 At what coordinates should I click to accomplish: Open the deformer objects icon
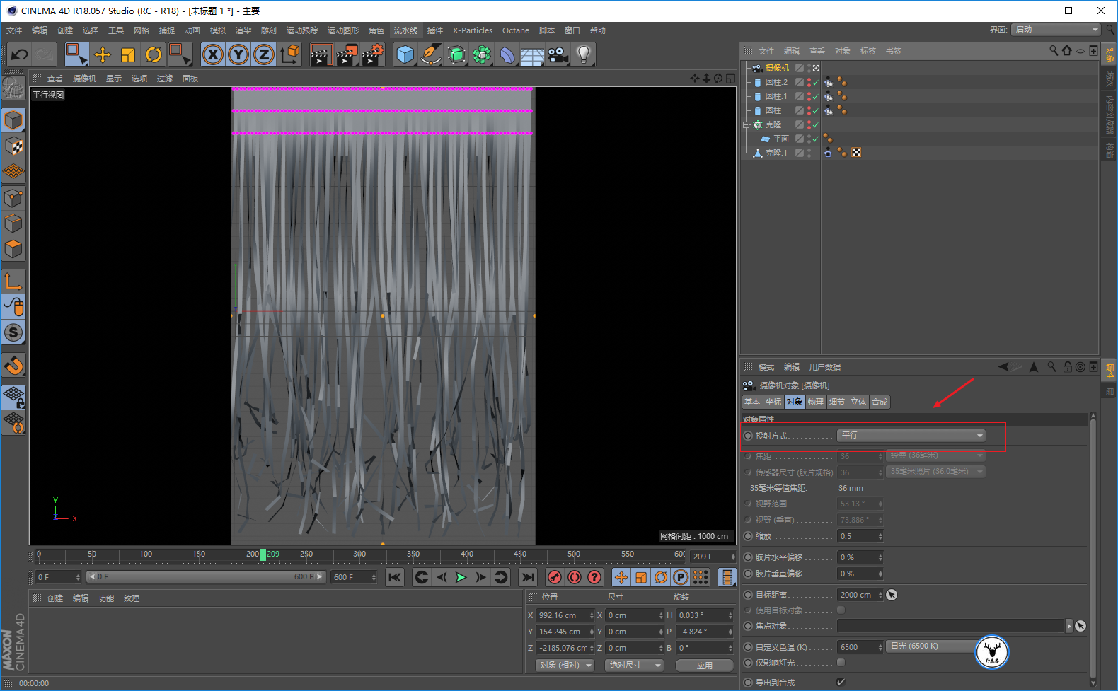[507, 54]
